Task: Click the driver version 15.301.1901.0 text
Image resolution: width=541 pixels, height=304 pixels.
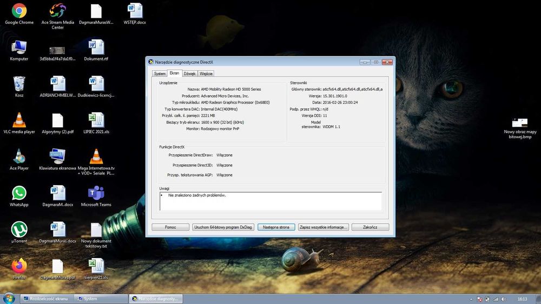Action: point(335,96)
